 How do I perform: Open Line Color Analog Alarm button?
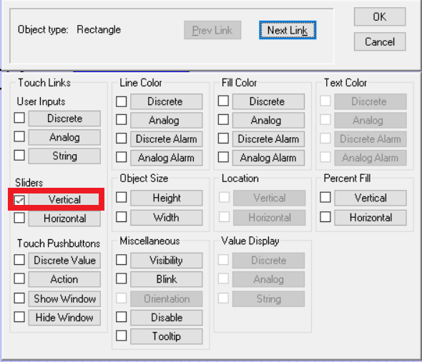pyautogui.click(x=167, y=158)
